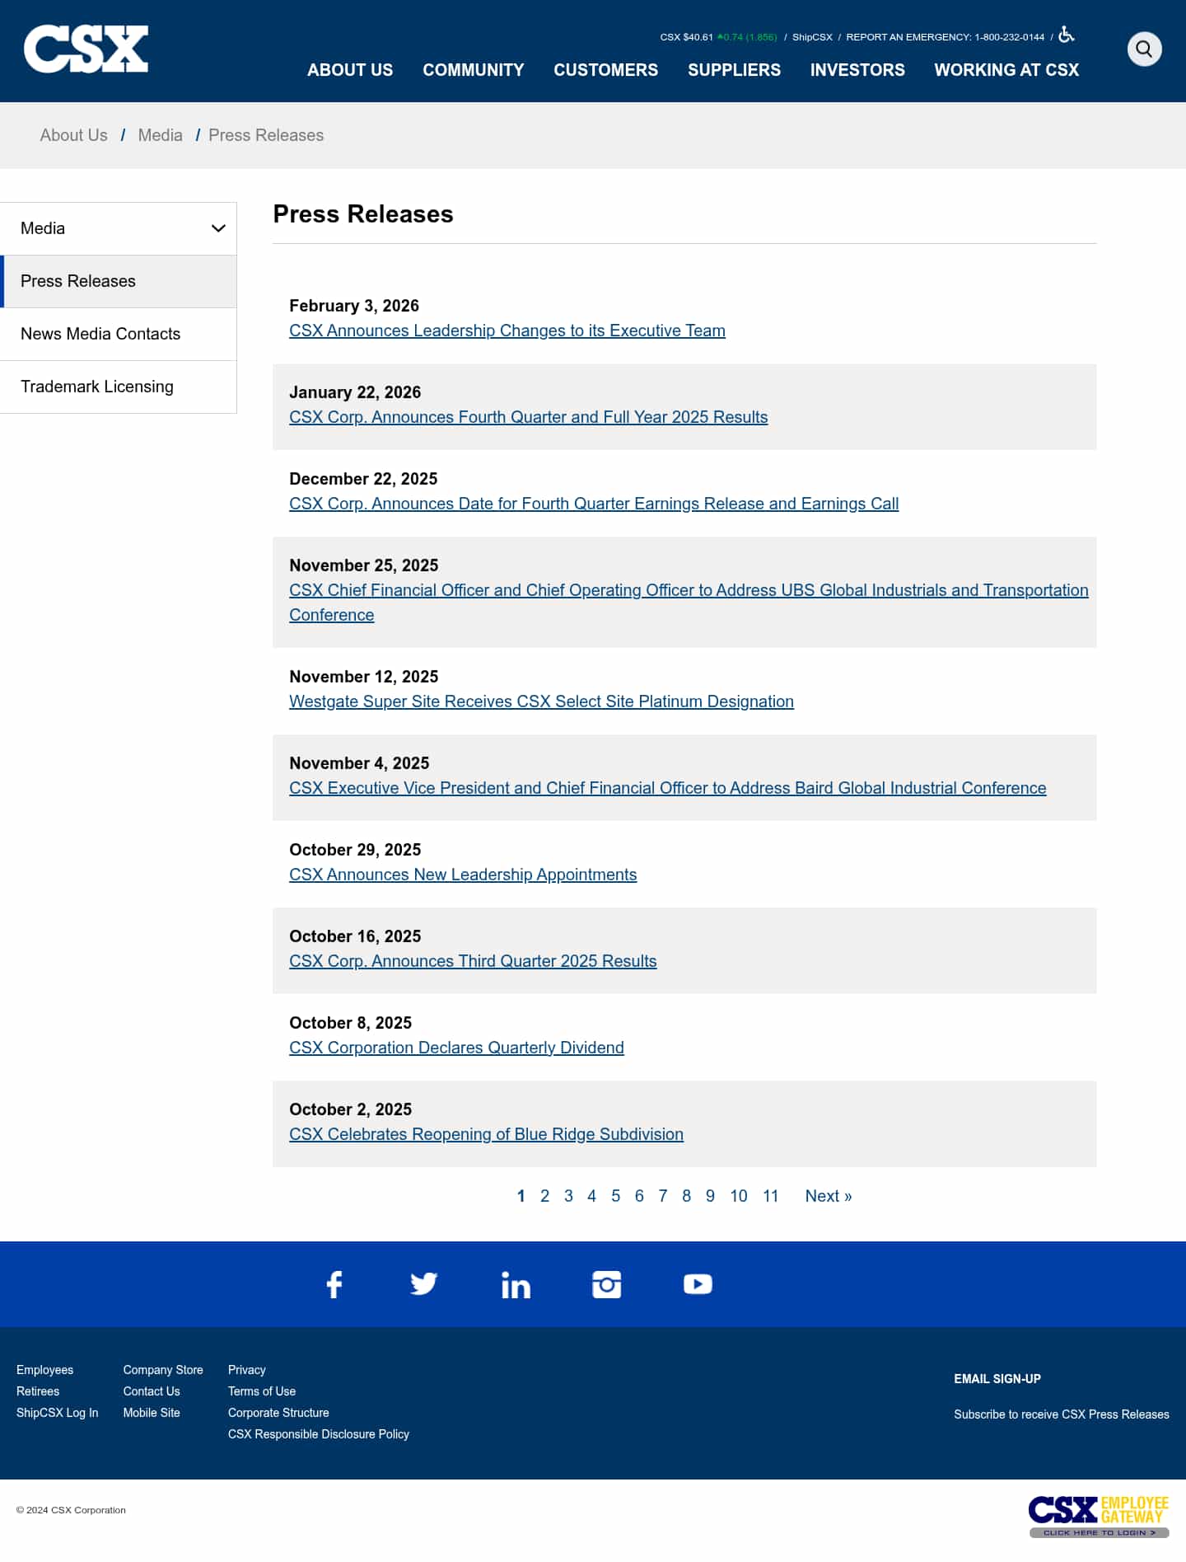This screenshot has width=1186, height=1562.
Task: Open the search magnifier icon
Action: (1144, 49)
